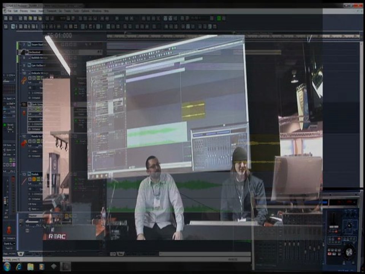Open the Dark S... dropdown at inspector bottom
Viewport: 365px width, 274px height.
(9, 244)
